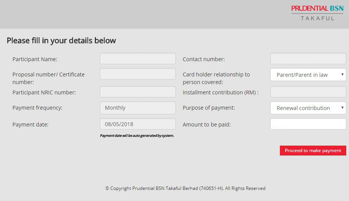349x201 pixels.
Task: Click the Payment date field showing 08/05/2018
Action: [138, 124]
